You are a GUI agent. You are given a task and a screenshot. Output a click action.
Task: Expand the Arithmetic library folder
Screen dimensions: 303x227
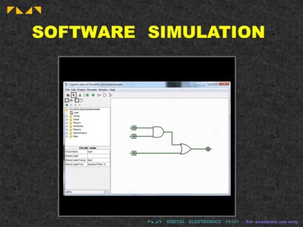coord(67,126)
